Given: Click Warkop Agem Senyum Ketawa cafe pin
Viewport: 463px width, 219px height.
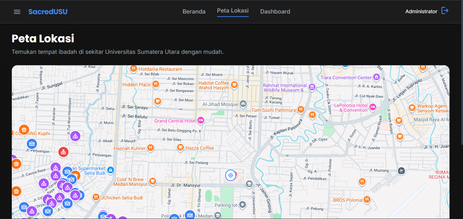Looking at the screenshot, I should point(412,108).
